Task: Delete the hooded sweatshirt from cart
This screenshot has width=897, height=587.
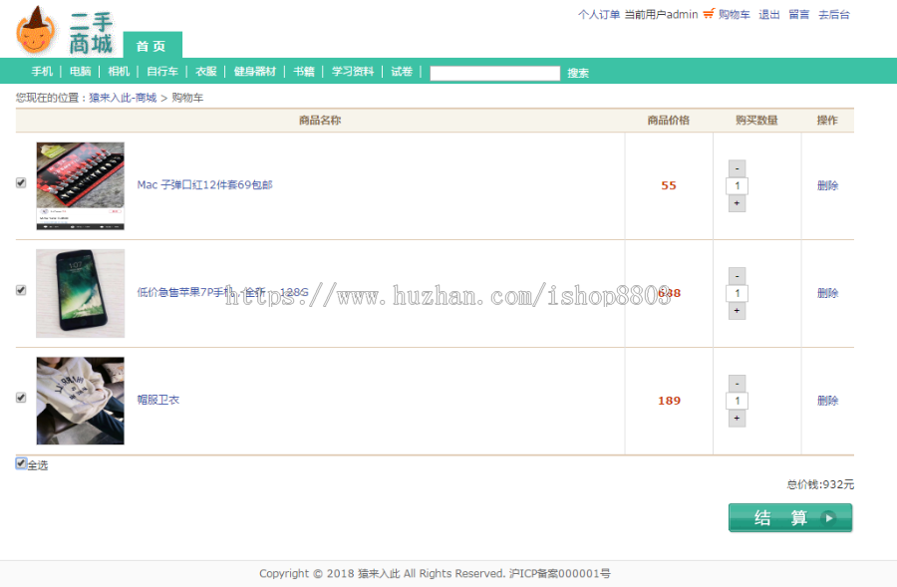Action: click(x=827, y=401)
